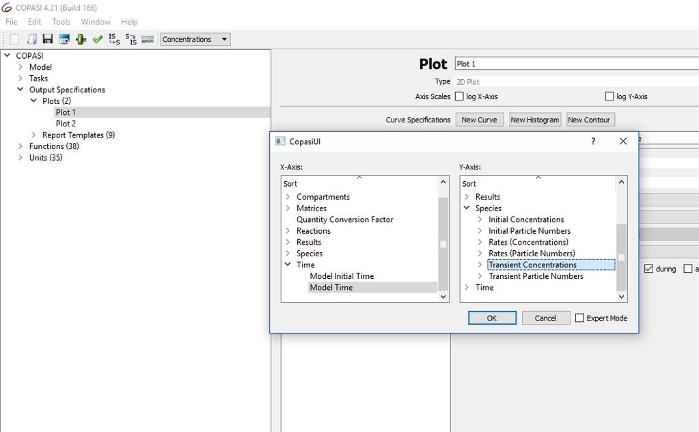This screenshot has width=699, height=432.
Task: Click the New Histogram button
Action: point(535,120)
